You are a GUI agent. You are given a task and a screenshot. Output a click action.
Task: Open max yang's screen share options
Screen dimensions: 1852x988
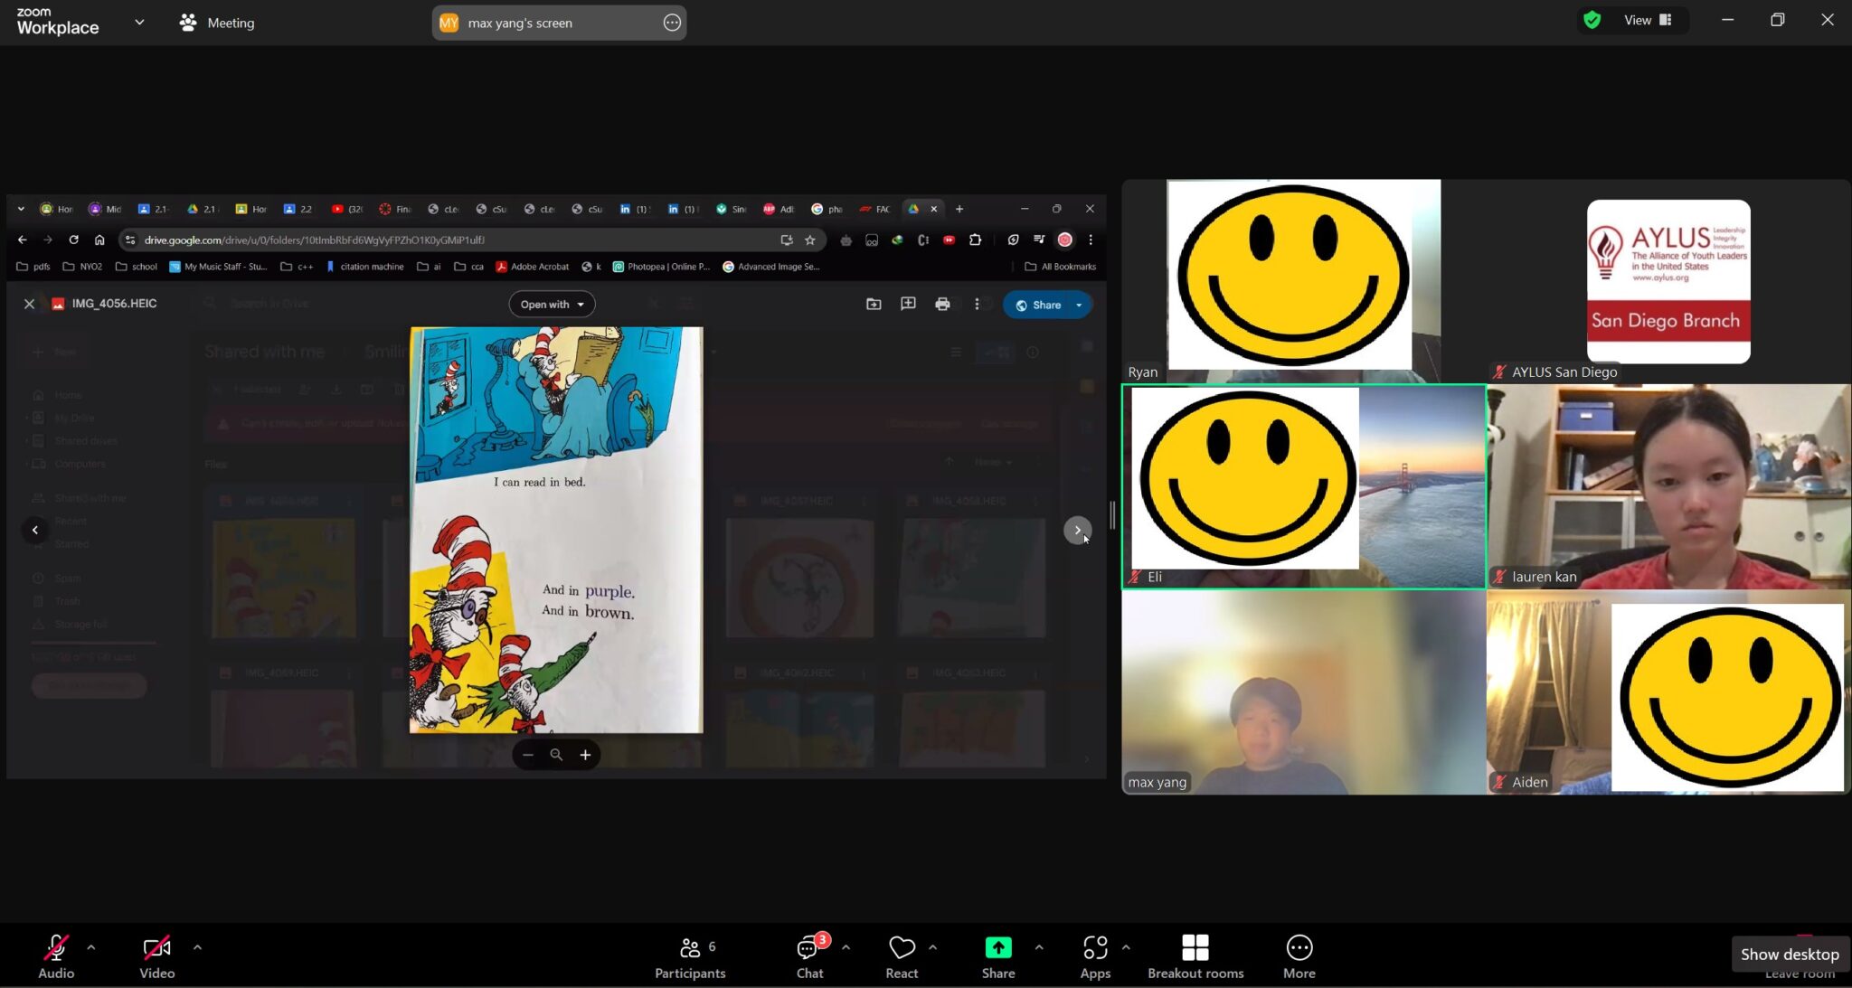pos(672,23)
